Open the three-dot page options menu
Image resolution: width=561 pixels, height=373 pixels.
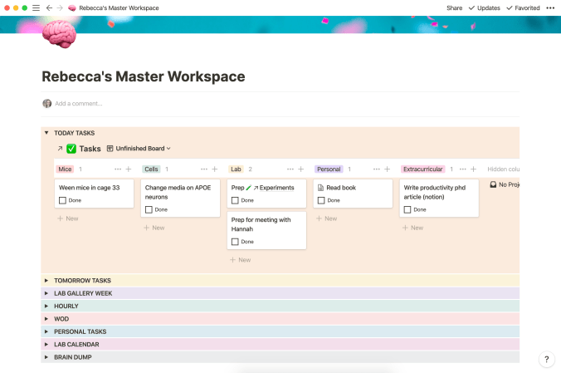(x=549, y=7)
